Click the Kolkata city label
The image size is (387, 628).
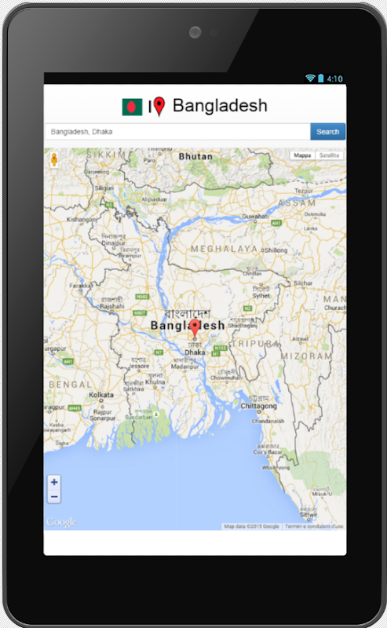(x=101, y=395)
